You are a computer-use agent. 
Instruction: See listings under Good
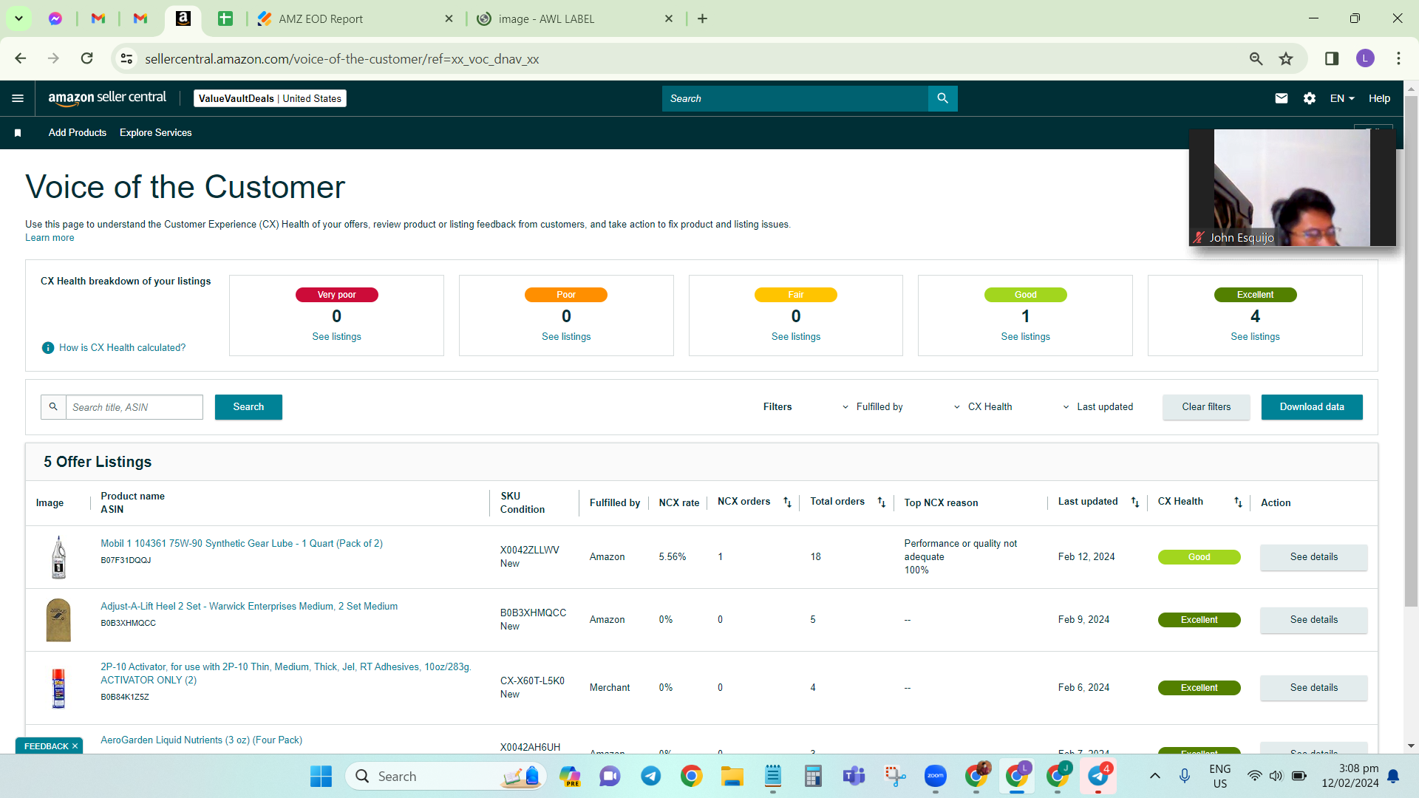(1026, 337)
